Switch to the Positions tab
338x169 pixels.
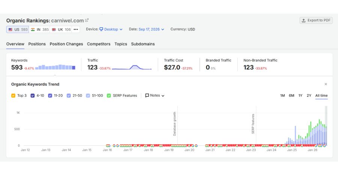click(x=37, y=44)
